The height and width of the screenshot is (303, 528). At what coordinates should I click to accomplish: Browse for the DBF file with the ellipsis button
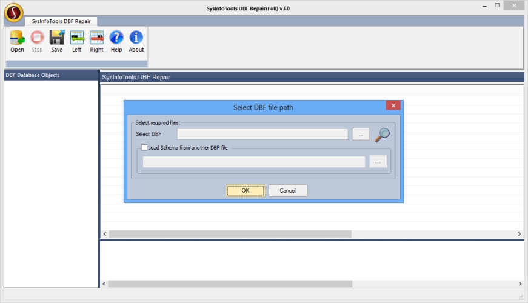361,135
